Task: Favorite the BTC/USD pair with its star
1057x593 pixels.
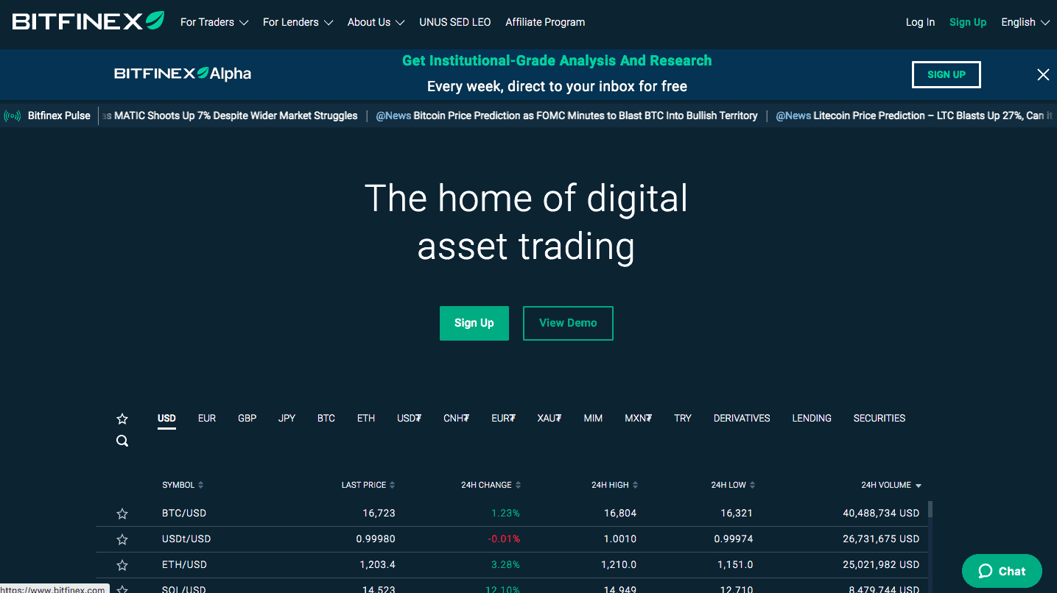Action: click(x=122, y=514)
